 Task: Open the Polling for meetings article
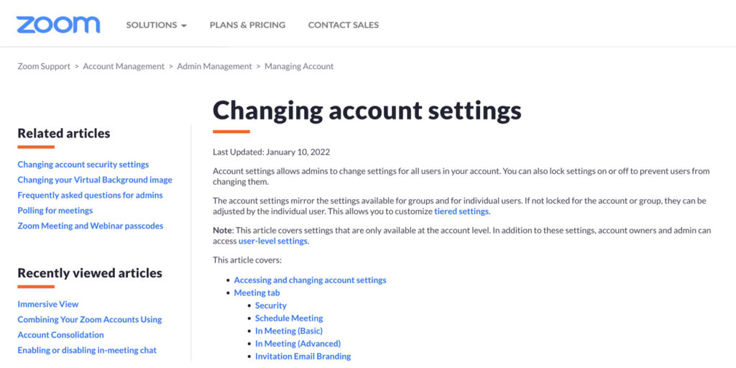[55, 211]
